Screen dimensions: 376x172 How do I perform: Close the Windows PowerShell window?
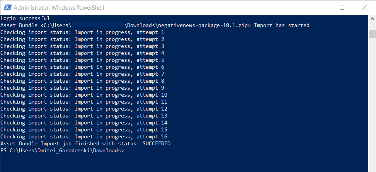[364, 7]
